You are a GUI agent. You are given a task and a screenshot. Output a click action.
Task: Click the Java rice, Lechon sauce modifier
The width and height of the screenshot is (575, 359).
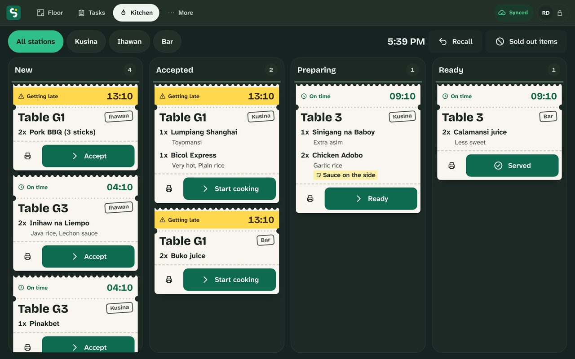(x=64, y=233)
